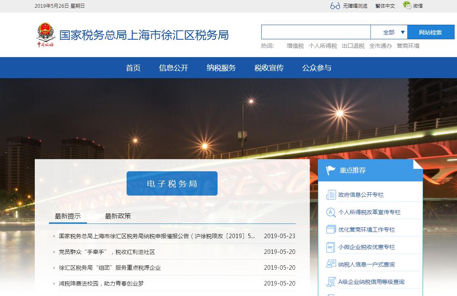Click the 繁体中文 language link

[385, 6]
